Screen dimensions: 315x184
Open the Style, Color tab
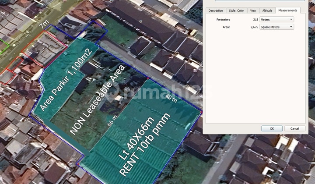point(236,11)
